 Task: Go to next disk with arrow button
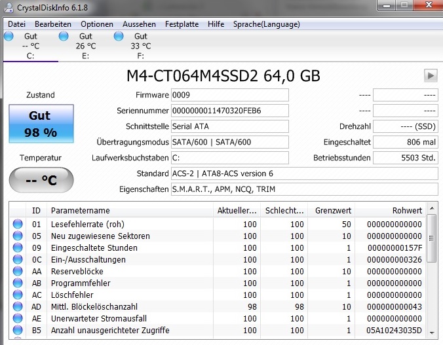tap(431, 76)
